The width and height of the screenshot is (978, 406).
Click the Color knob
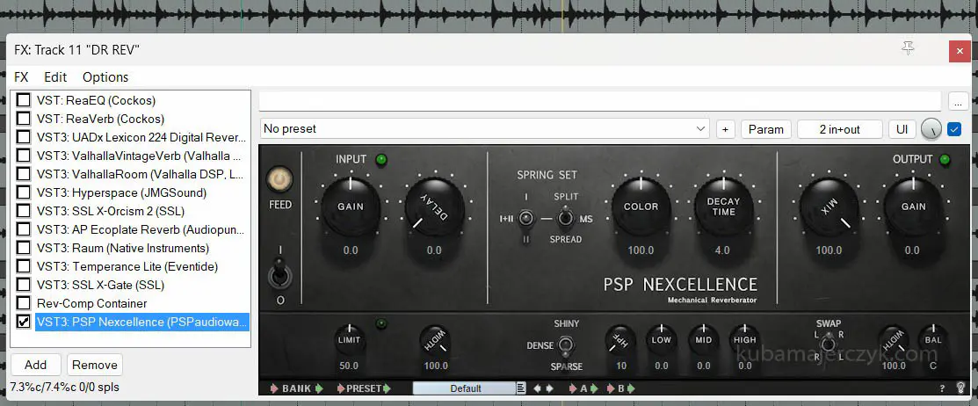point(641,207)
